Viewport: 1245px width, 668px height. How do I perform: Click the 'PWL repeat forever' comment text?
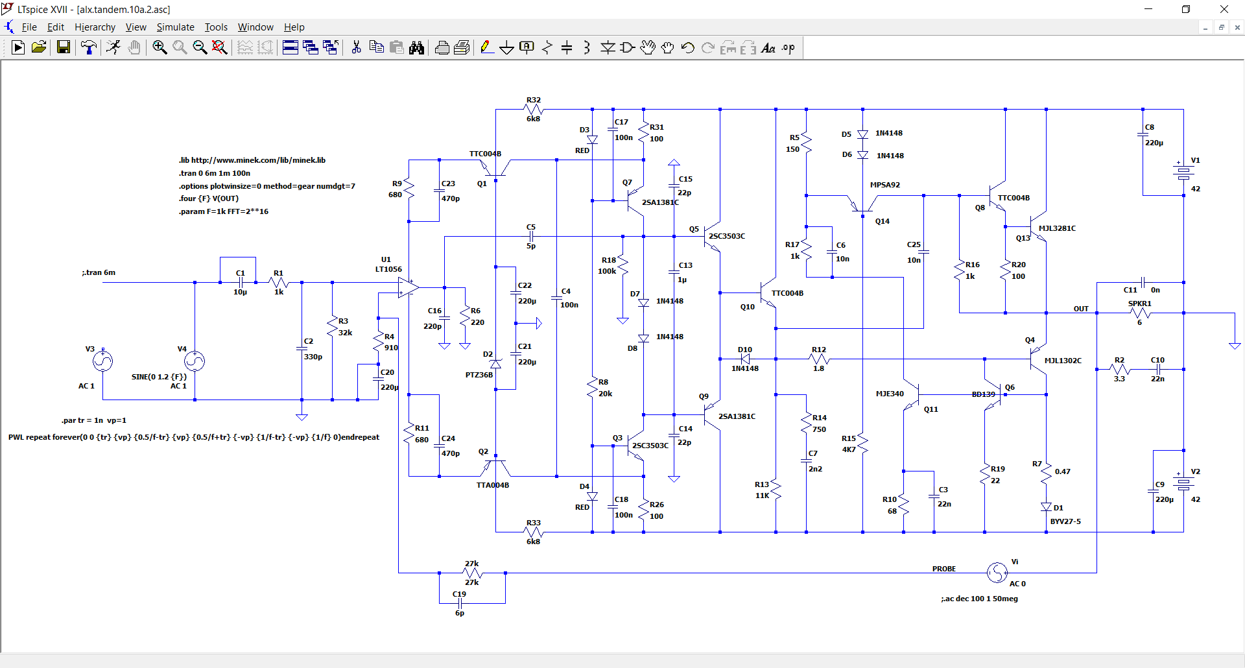tap(194, 437)
